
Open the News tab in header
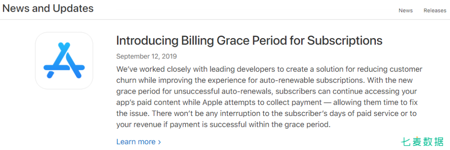click(x=405, y=10)
